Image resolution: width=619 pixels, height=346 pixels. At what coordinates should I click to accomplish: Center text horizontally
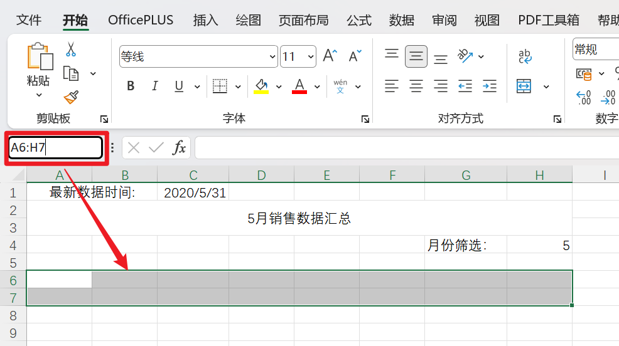tap(416, 86)
